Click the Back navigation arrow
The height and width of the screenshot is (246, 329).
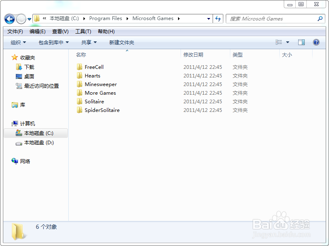tap(9, 19)
